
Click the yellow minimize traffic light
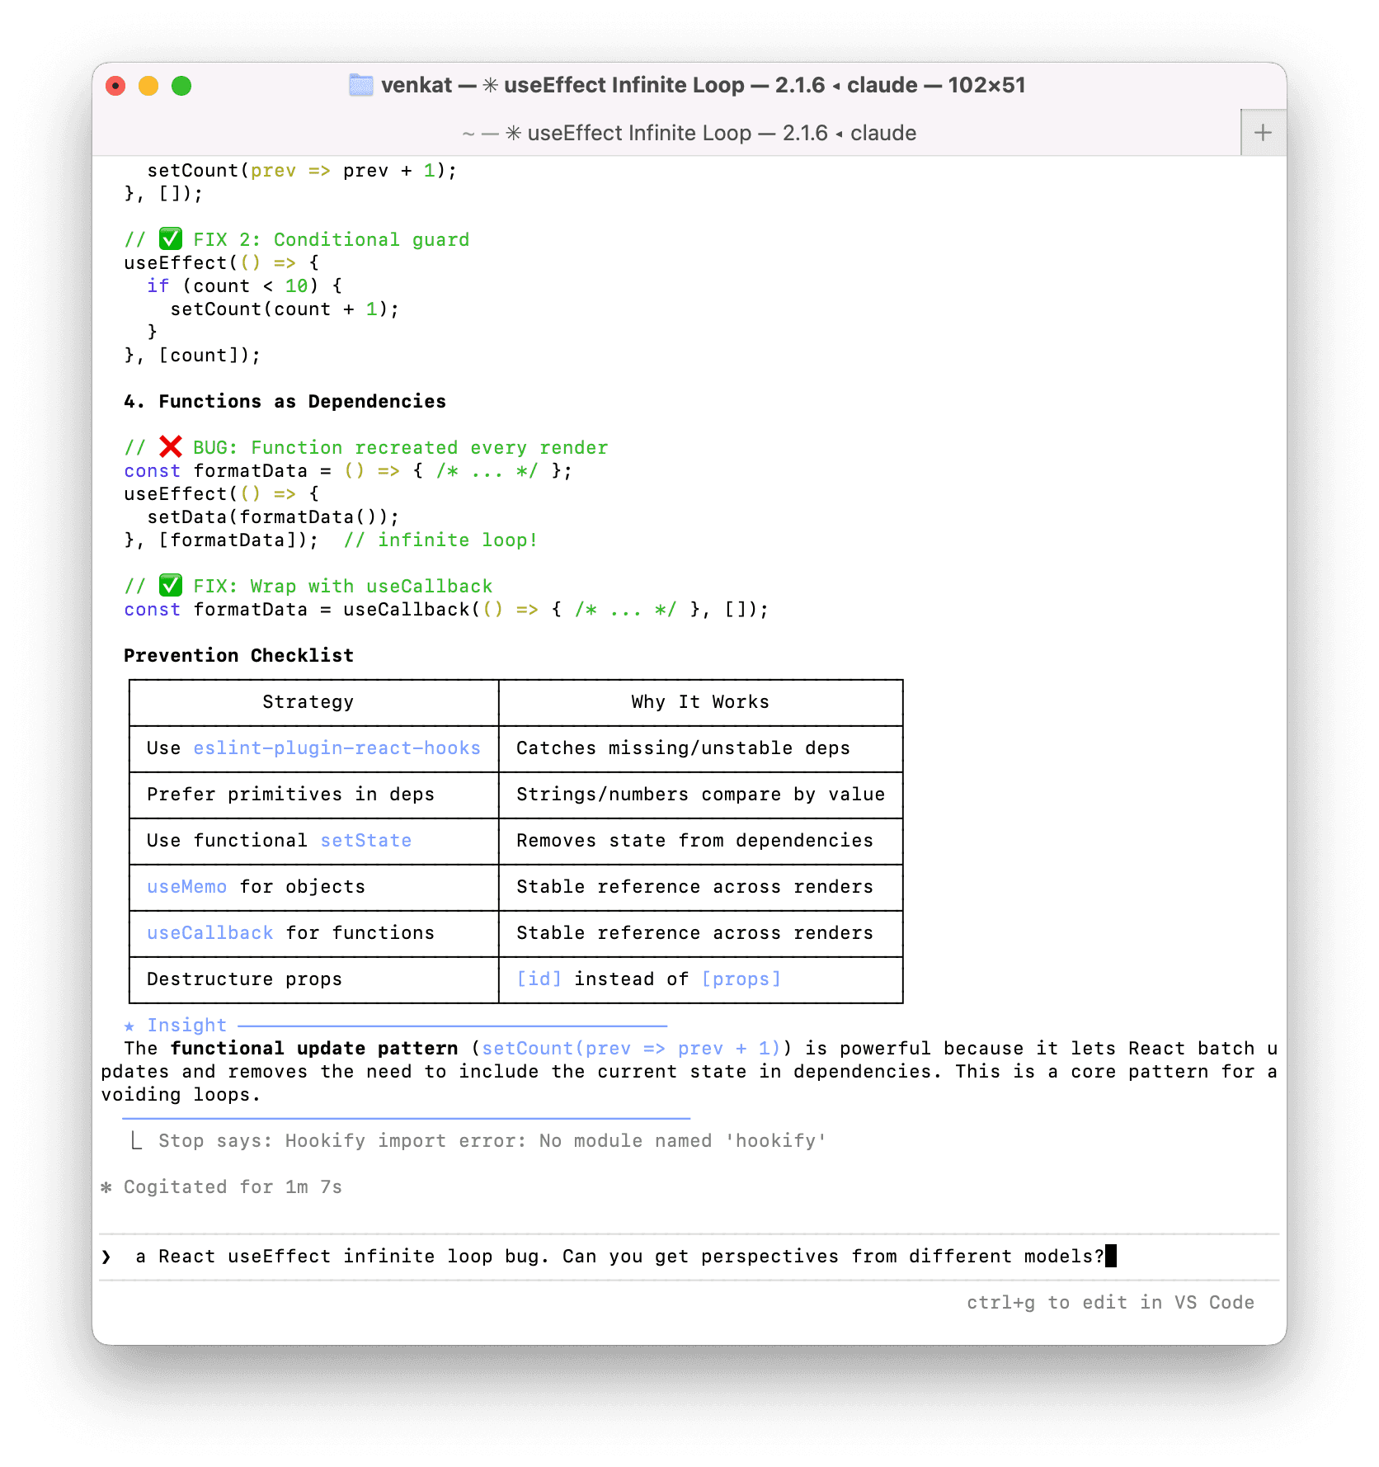point(149,85)
